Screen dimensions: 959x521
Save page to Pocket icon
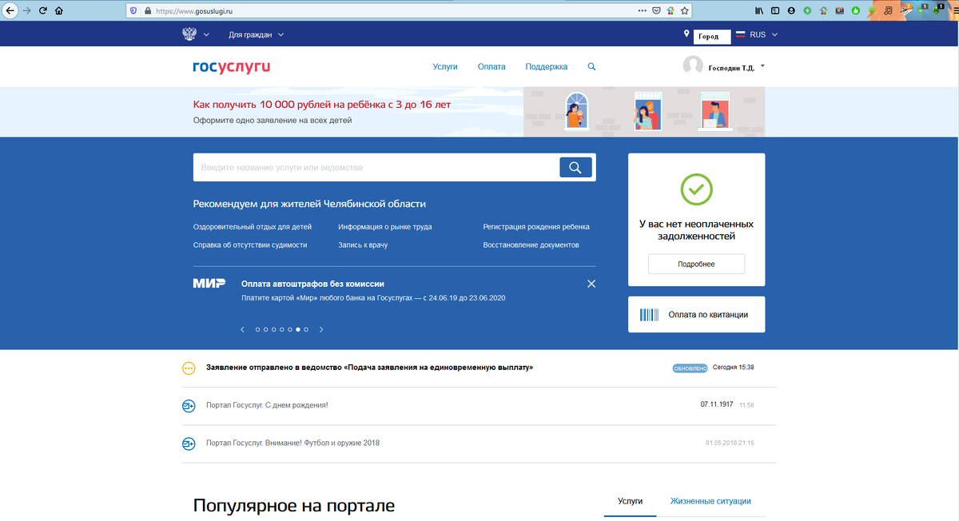(656, 11)
